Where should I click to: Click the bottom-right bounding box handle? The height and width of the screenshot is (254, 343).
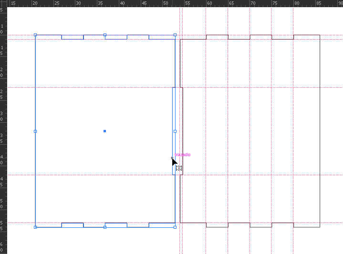pyautogui.click(x=175, y=227)
